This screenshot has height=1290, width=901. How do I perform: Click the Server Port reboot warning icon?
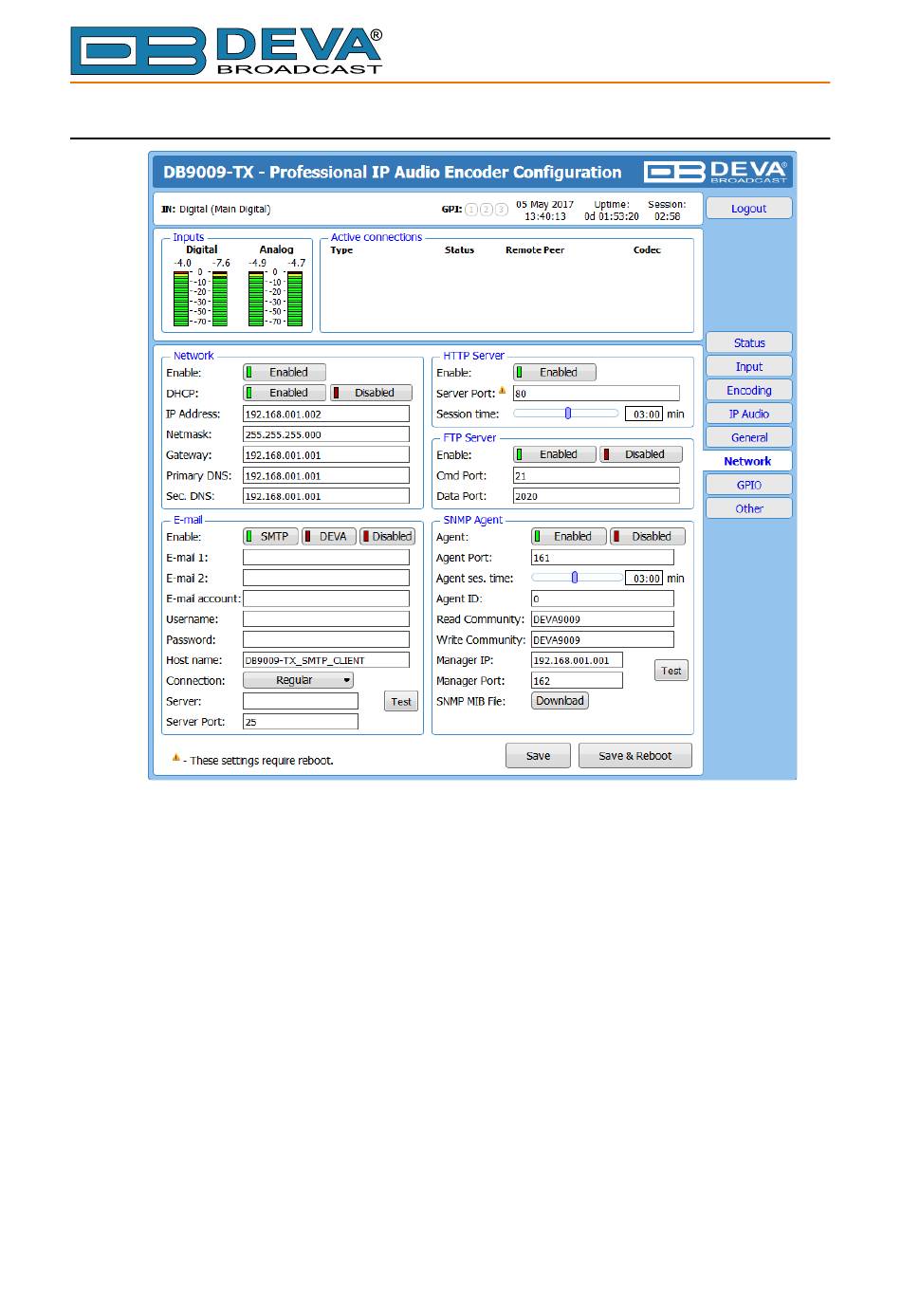pyautogui.click(x=503, y=390)
